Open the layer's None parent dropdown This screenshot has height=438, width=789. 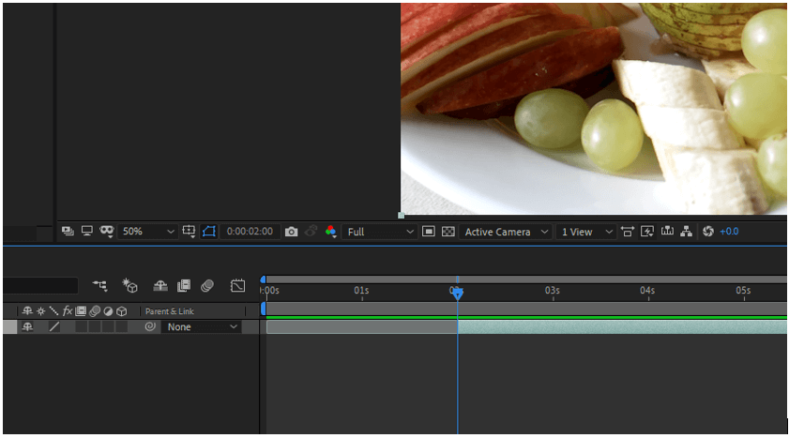[202, 327]
